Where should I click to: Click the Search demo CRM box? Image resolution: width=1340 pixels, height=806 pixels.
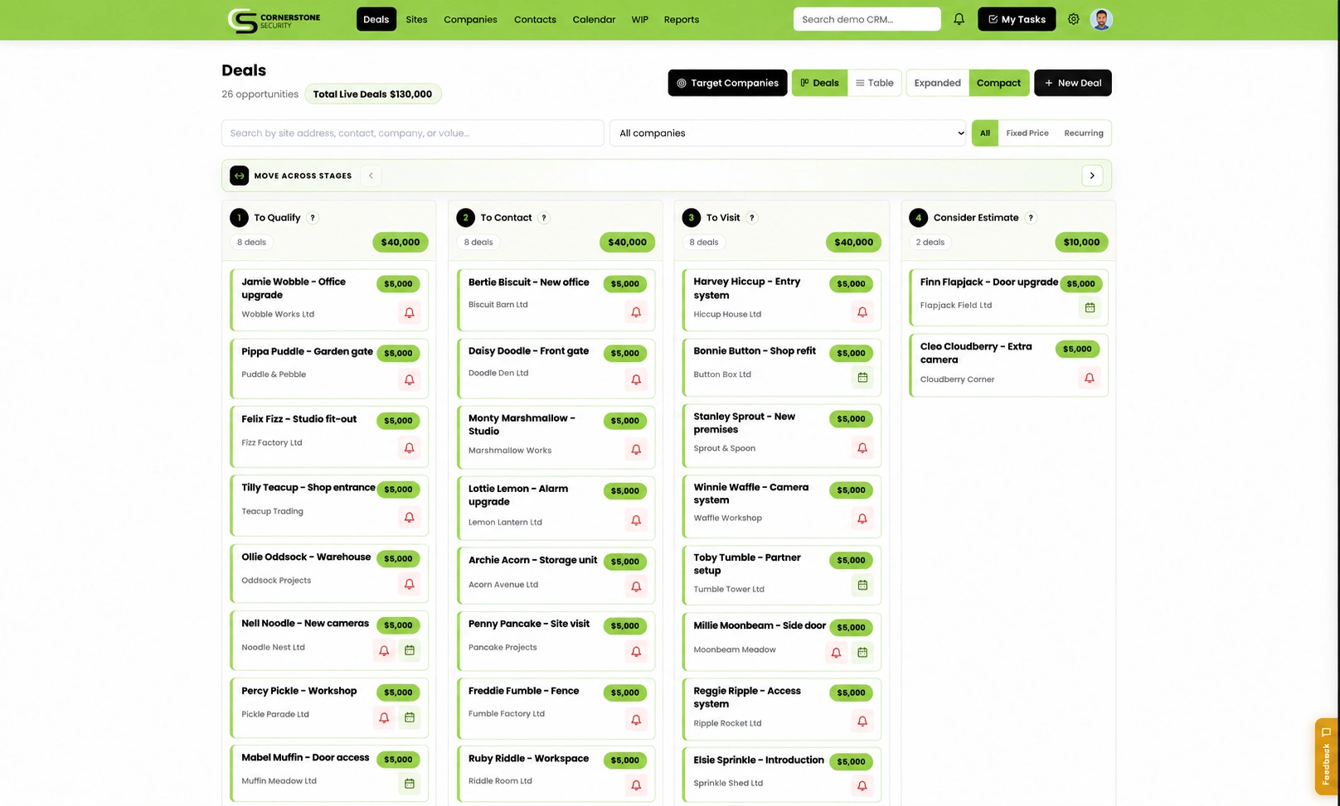coord(867,19)
